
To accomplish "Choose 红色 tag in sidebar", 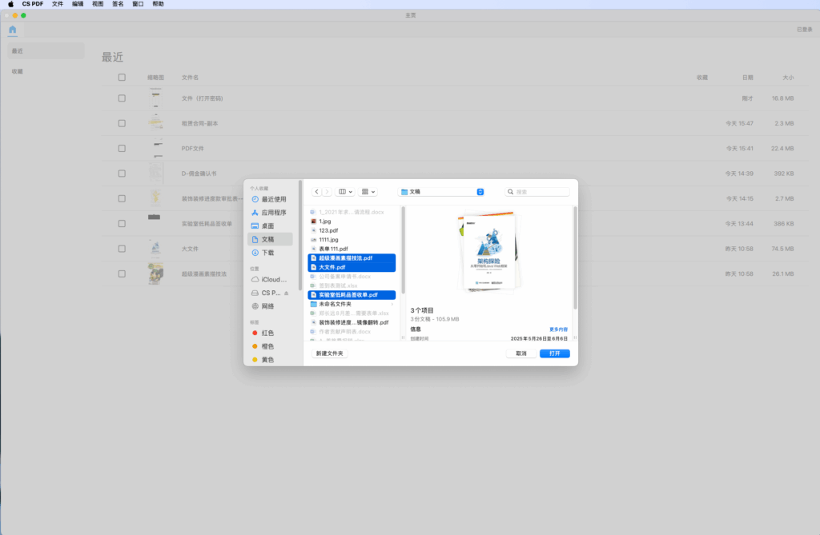I will pos(269,333).
